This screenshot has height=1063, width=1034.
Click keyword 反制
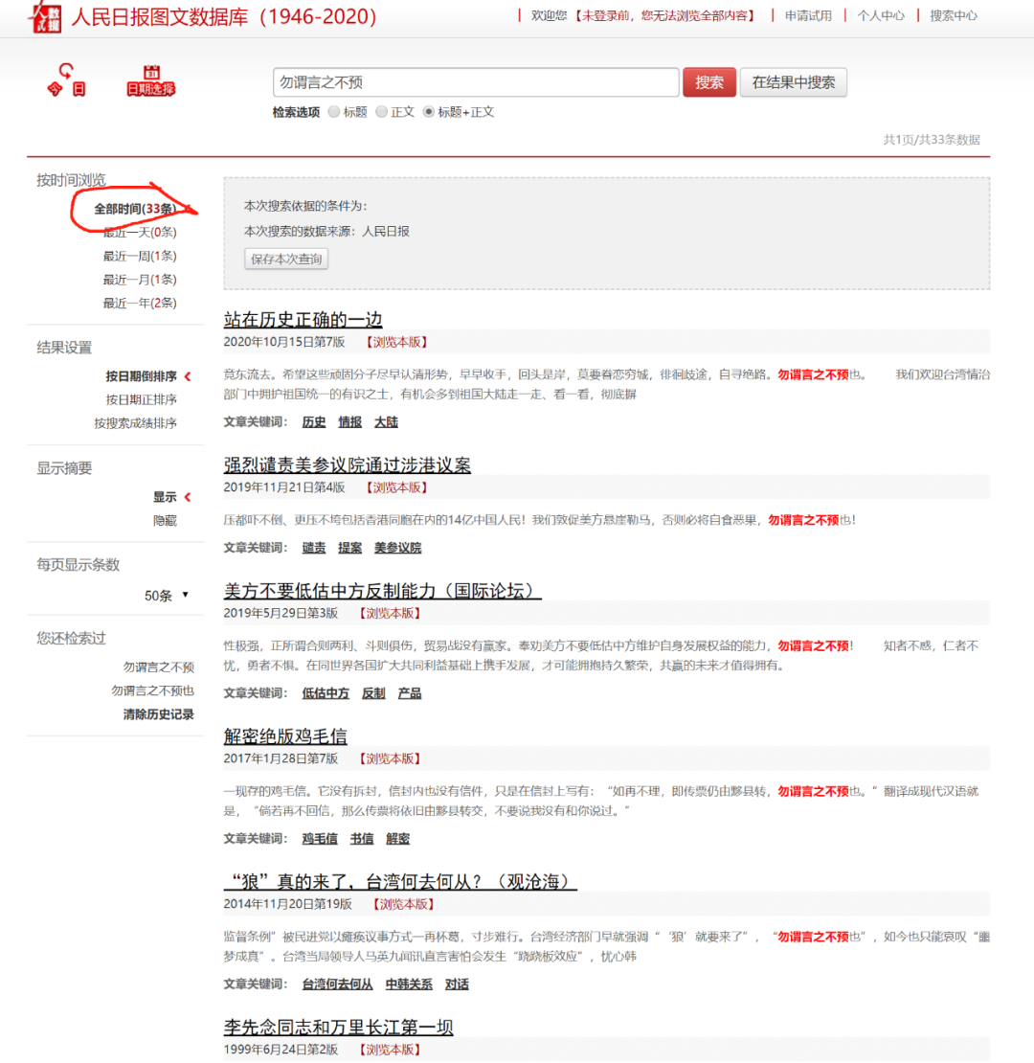point(373,693)
